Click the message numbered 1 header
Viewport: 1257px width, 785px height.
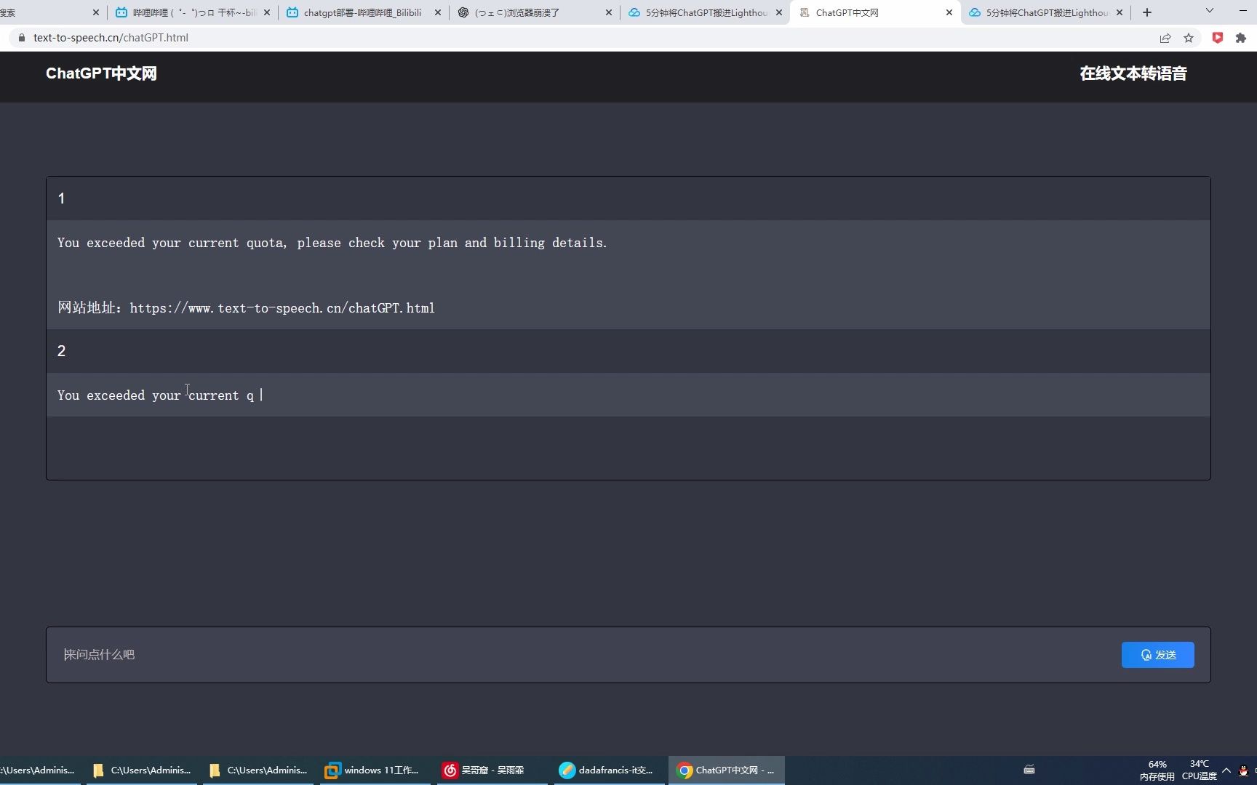(628, 198)
